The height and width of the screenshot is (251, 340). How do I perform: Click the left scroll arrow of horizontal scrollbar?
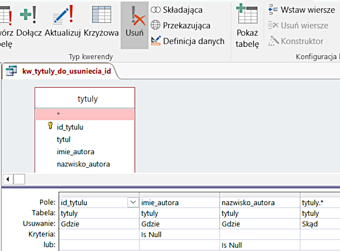coord(8,179)
